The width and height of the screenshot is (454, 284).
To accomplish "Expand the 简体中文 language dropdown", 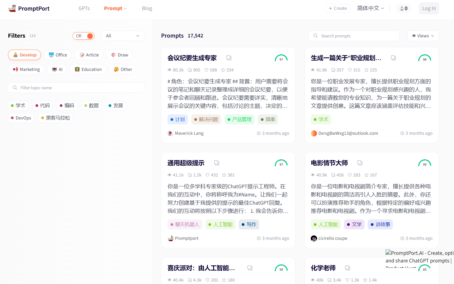I will 370,8.
